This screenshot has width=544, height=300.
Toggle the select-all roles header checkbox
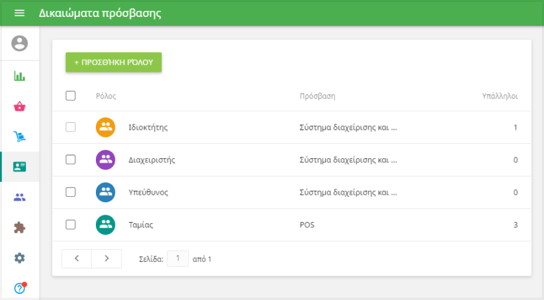click(71, 96)
